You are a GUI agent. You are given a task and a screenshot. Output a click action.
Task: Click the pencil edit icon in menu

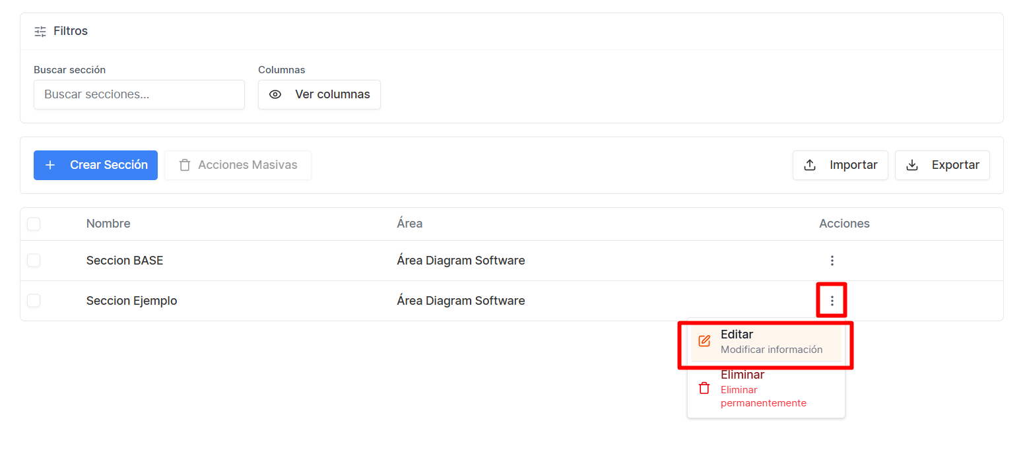(x=704, y=341)
